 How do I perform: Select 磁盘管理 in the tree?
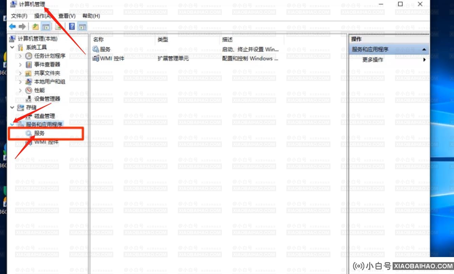point(44,116)
